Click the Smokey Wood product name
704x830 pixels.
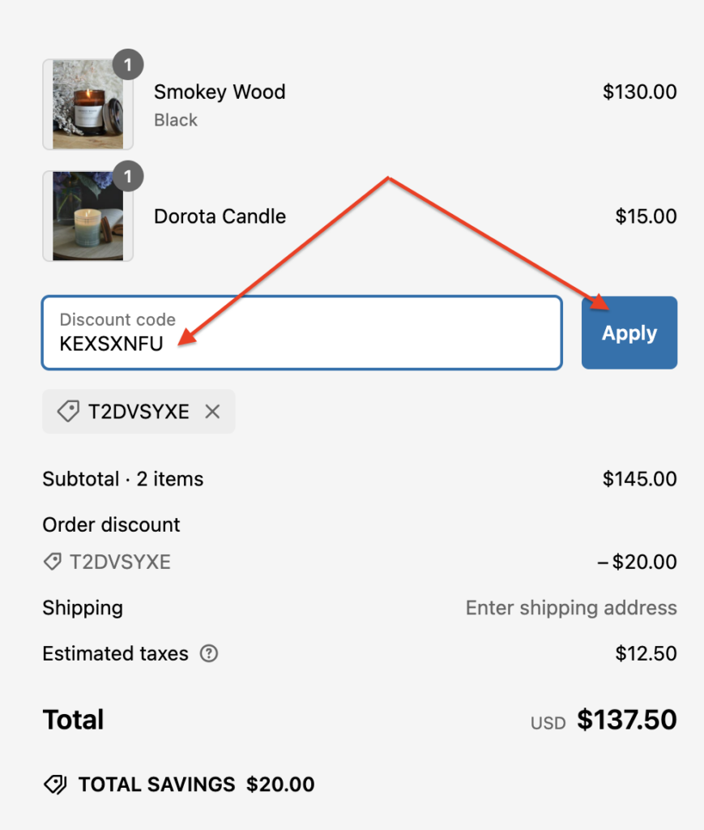click(220, 92)
